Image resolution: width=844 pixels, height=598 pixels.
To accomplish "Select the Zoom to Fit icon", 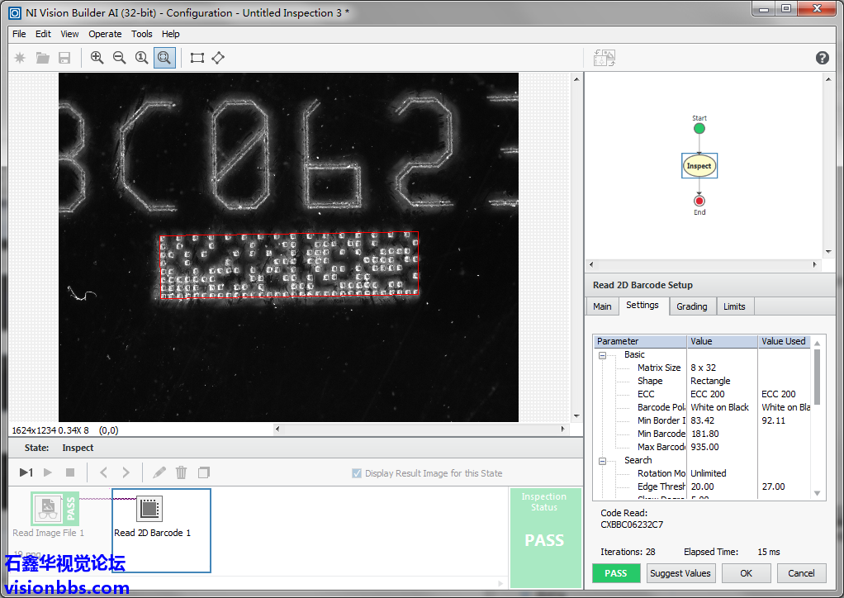I will (x=164, y=58).
